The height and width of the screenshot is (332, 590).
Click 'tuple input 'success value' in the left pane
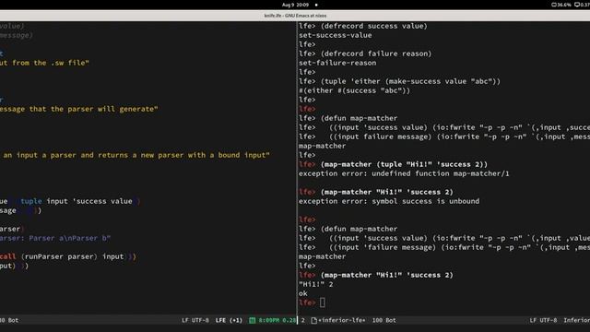[x=77, y=201]
